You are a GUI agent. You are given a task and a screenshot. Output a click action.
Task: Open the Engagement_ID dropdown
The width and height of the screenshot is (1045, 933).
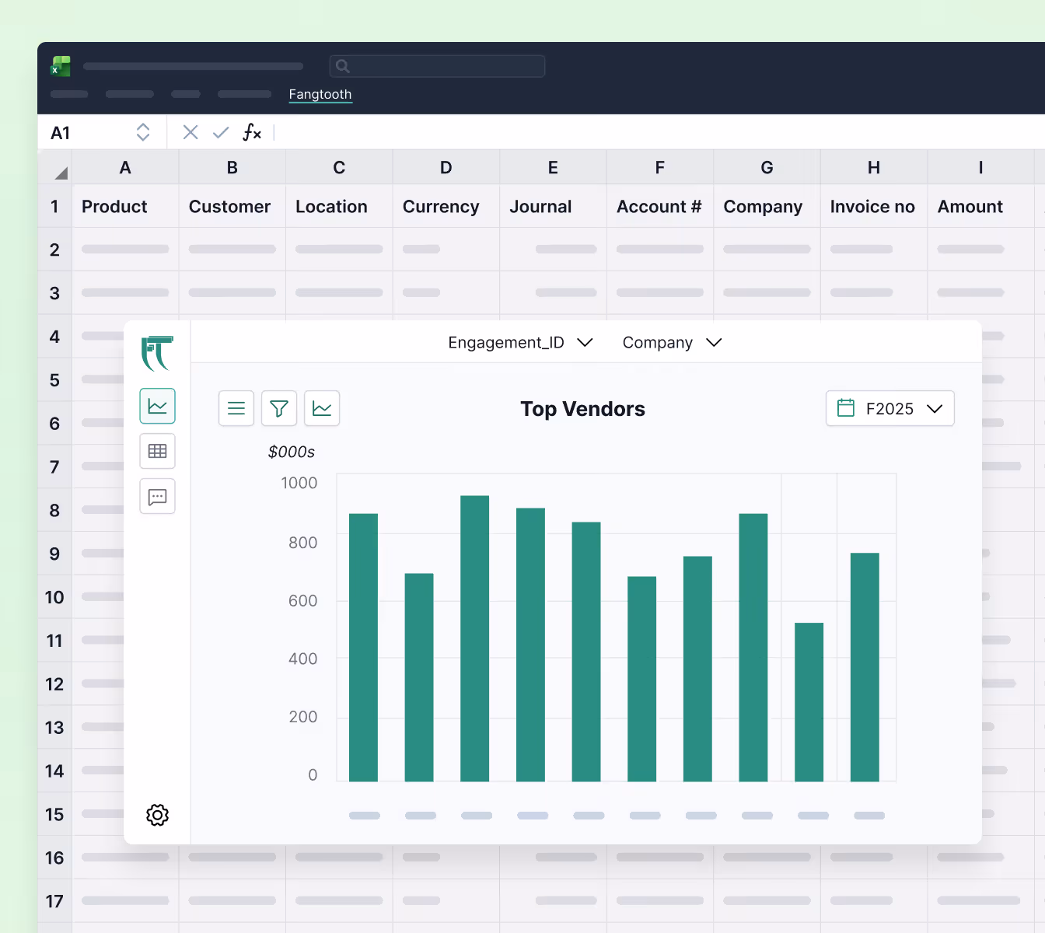(520, 343)
